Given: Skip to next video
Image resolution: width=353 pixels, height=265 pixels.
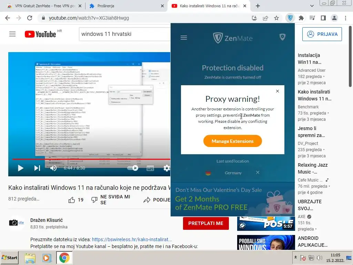Looking at the screenshot, I should tap(37, 168).
